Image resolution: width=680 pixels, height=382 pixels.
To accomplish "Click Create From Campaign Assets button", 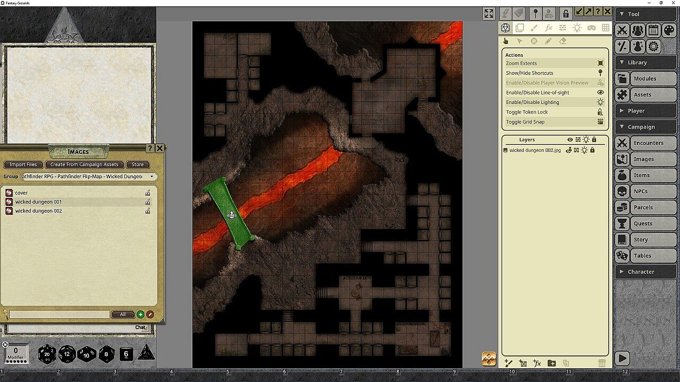I will pyautogui.click(x=84, y=164).
